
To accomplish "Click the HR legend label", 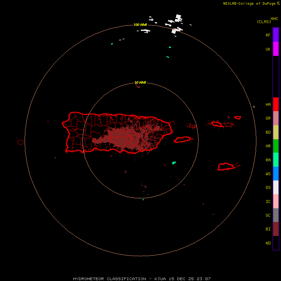I will tap(268, 146).
